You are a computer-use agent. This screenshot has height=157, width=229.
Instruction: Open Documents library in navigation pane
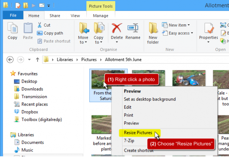(33, 142)
